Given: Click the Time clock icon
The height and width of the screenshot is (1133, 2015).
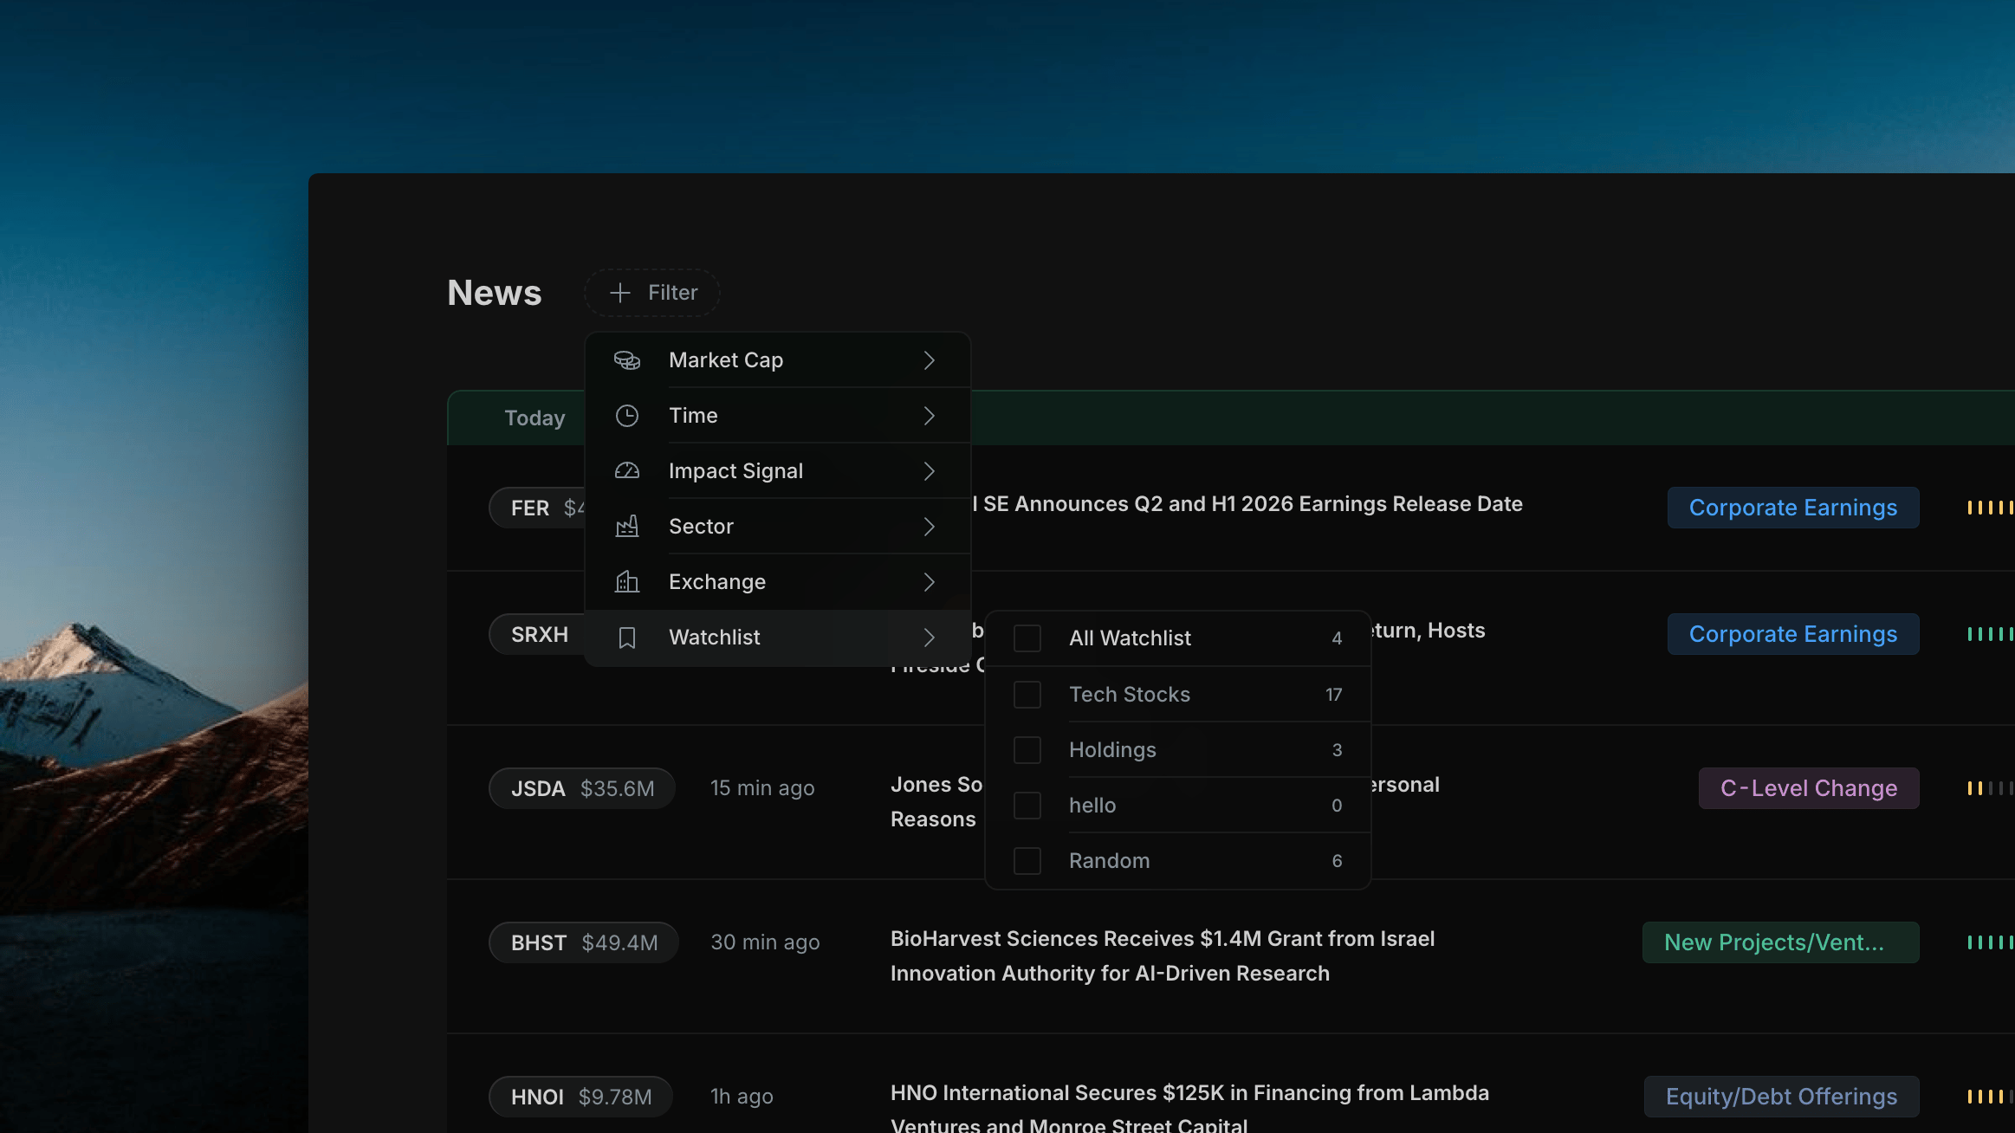Looking at the screenshot, I should (x=627, y=416).
